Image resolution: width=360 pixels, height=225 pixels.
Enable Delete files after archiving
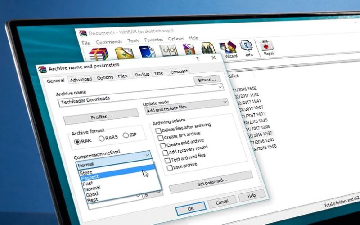[158, 131]
